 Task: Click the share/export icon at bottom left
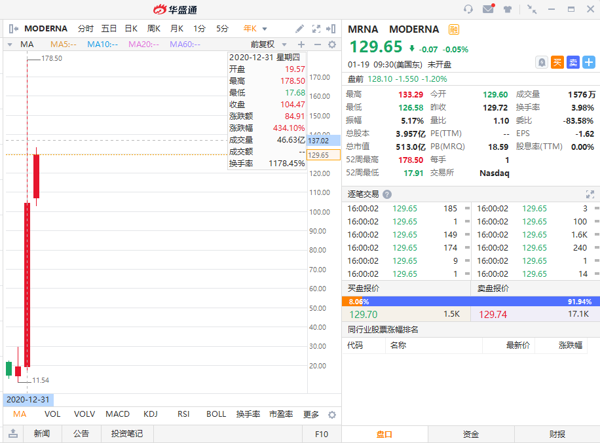13,434
